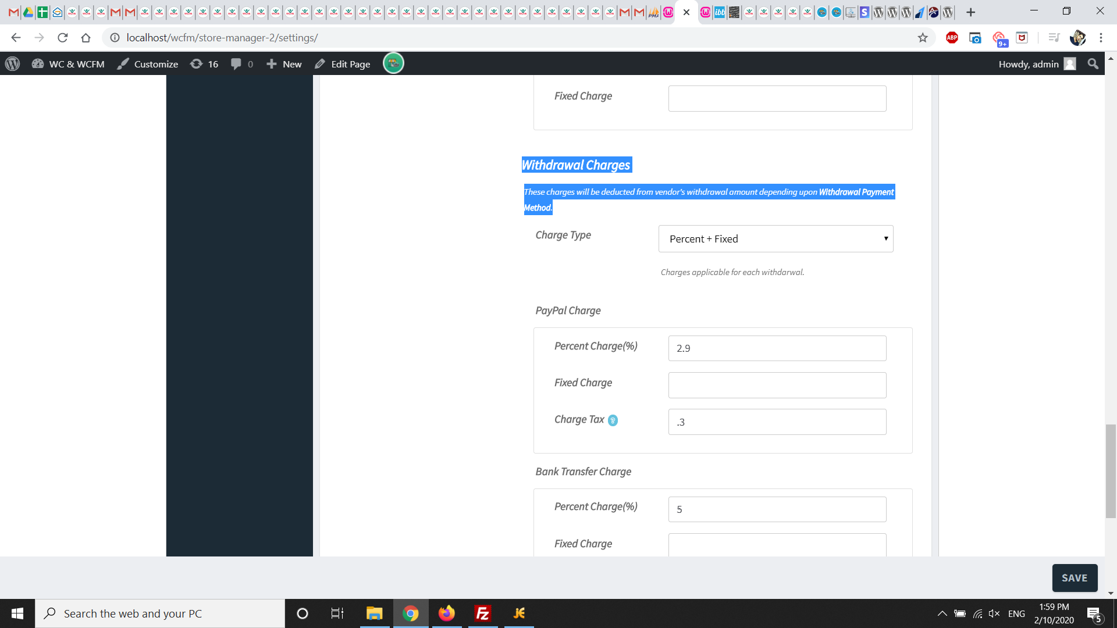The image size is (1117, 628).
Task: Open Cortana from the taskbar
Action: (302, 613)
